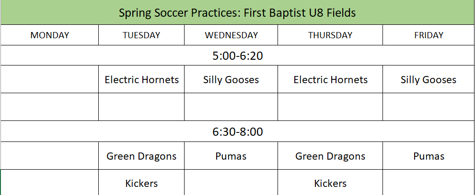The image size is (475, 195).
Task: Click the WEDNESDAY header cell
Action: [231, 35]
